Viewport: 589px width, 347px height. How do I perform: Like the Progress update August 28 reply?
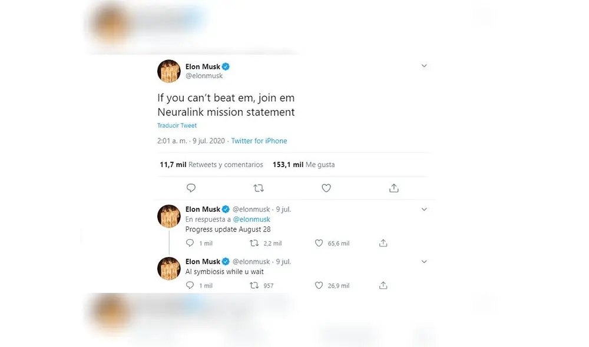click(319, 242)
